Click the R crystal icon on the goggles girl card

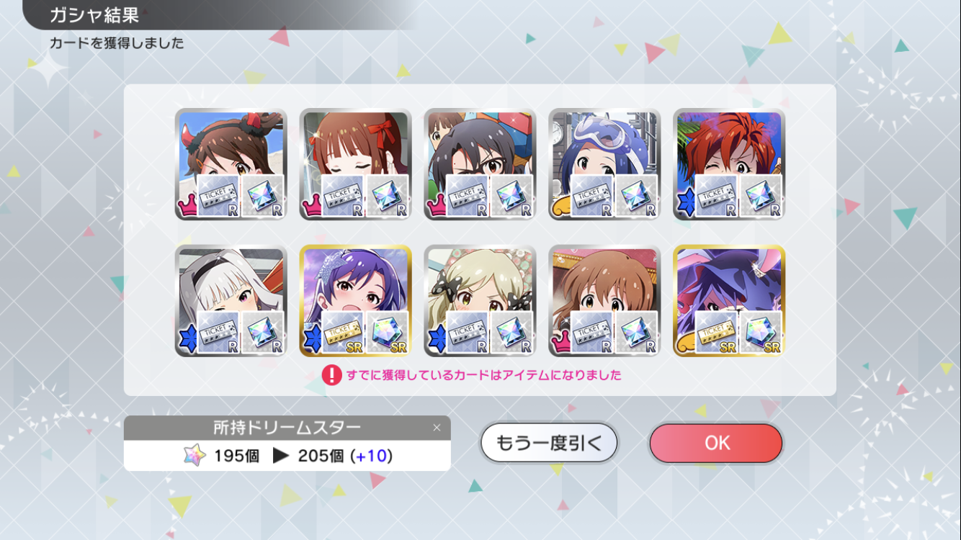point(637,196)
